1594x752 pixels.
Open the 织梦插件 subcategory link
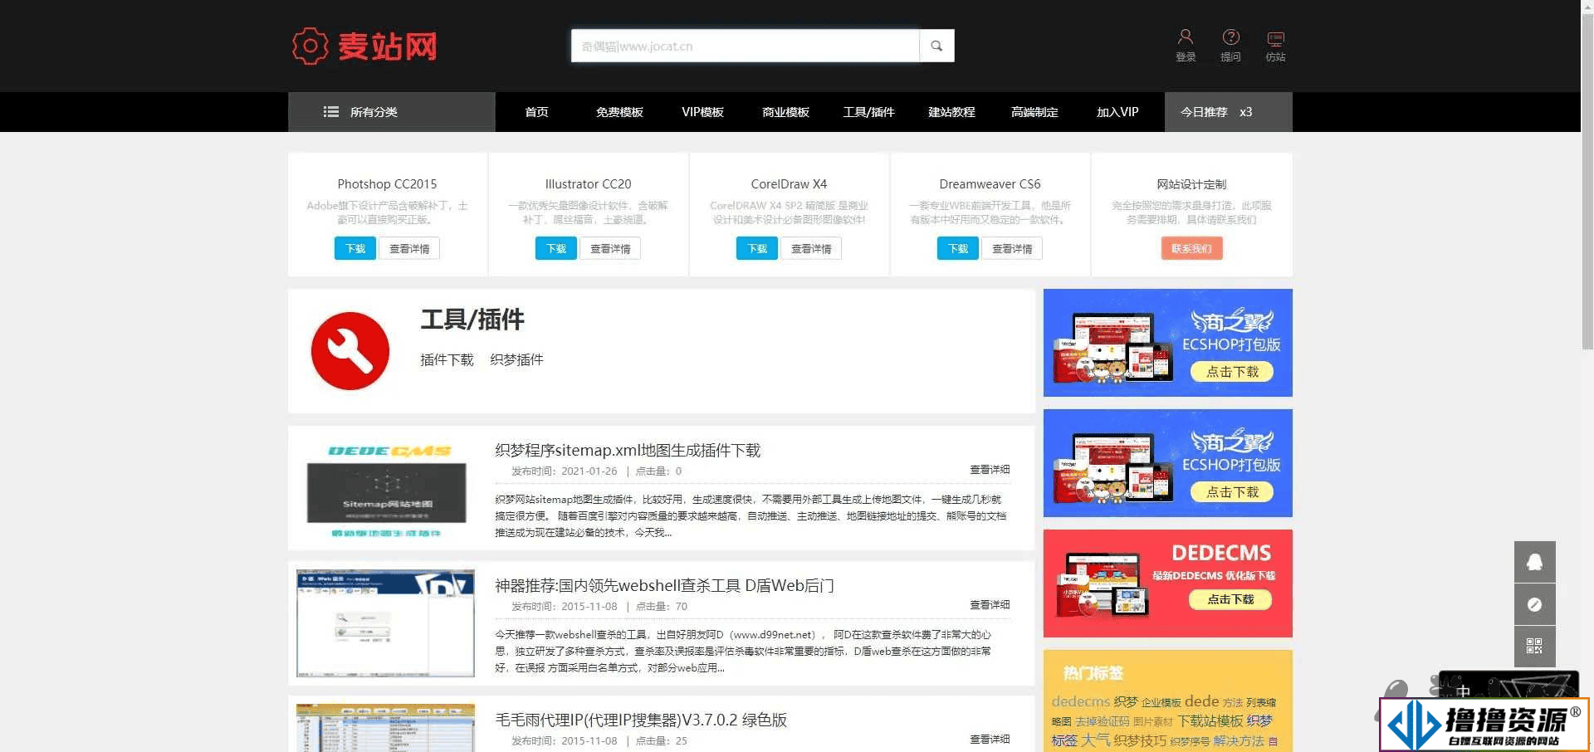coord(516,359)
